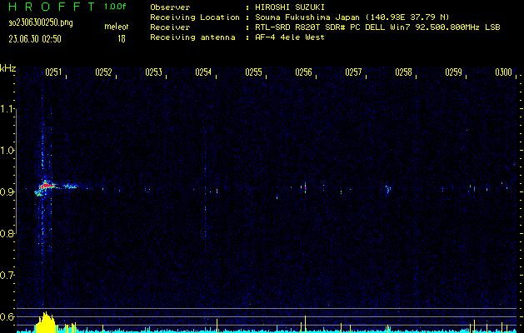Image resolution: width=524 pixels, height=333 pixels.
Task: Click the 0300 time marker
Action: click(x=503, y=72)
